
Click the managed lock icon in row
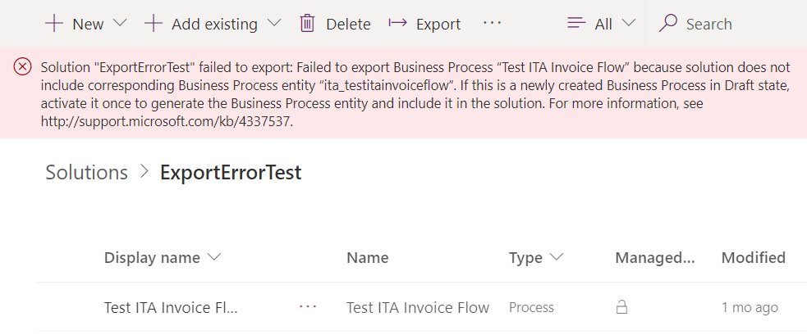(x=621, y=307)
